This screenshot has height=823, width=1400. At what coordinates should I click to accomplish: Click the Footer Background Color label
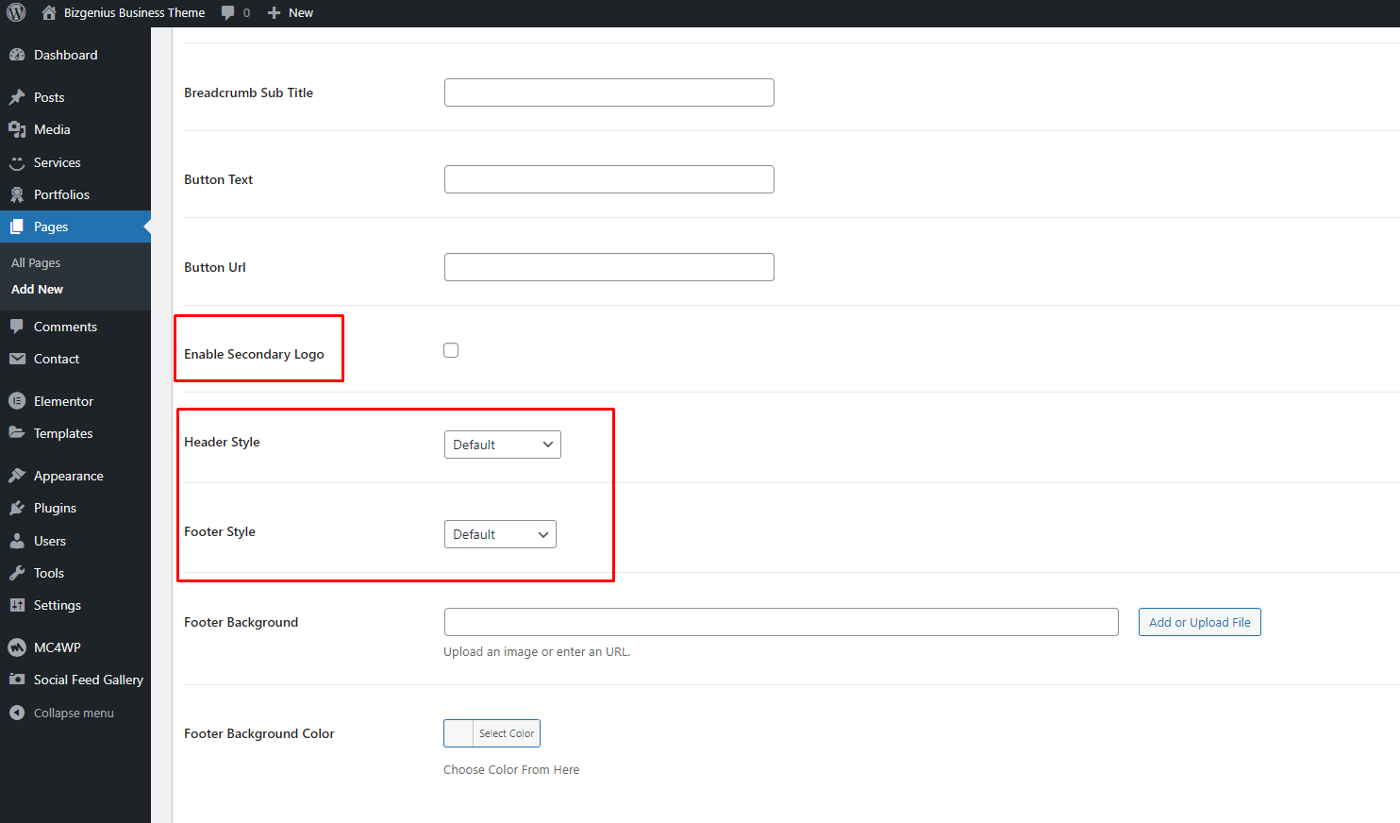[x=259, y=733]
